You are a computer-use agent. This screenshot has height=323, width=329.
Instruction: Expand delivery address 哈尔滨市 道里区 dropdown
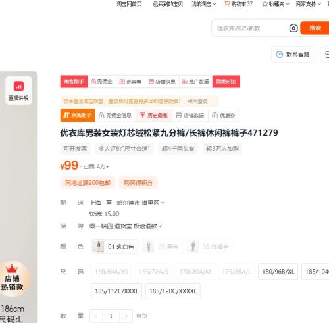140,203
